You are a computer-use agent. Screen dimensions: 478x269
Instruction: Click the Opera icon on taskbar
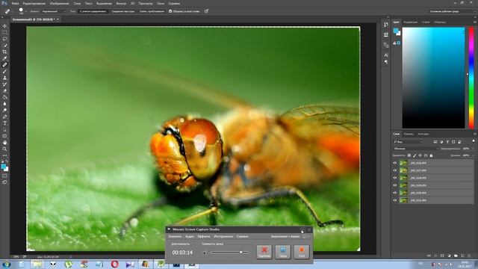coord(114,264)
